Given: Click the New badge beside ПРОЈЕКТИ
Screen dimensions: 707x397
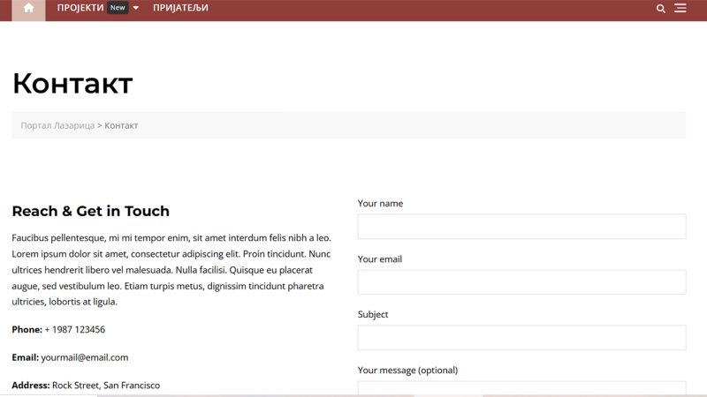Looking at the screenshot, I should click(x=118, y=8).
